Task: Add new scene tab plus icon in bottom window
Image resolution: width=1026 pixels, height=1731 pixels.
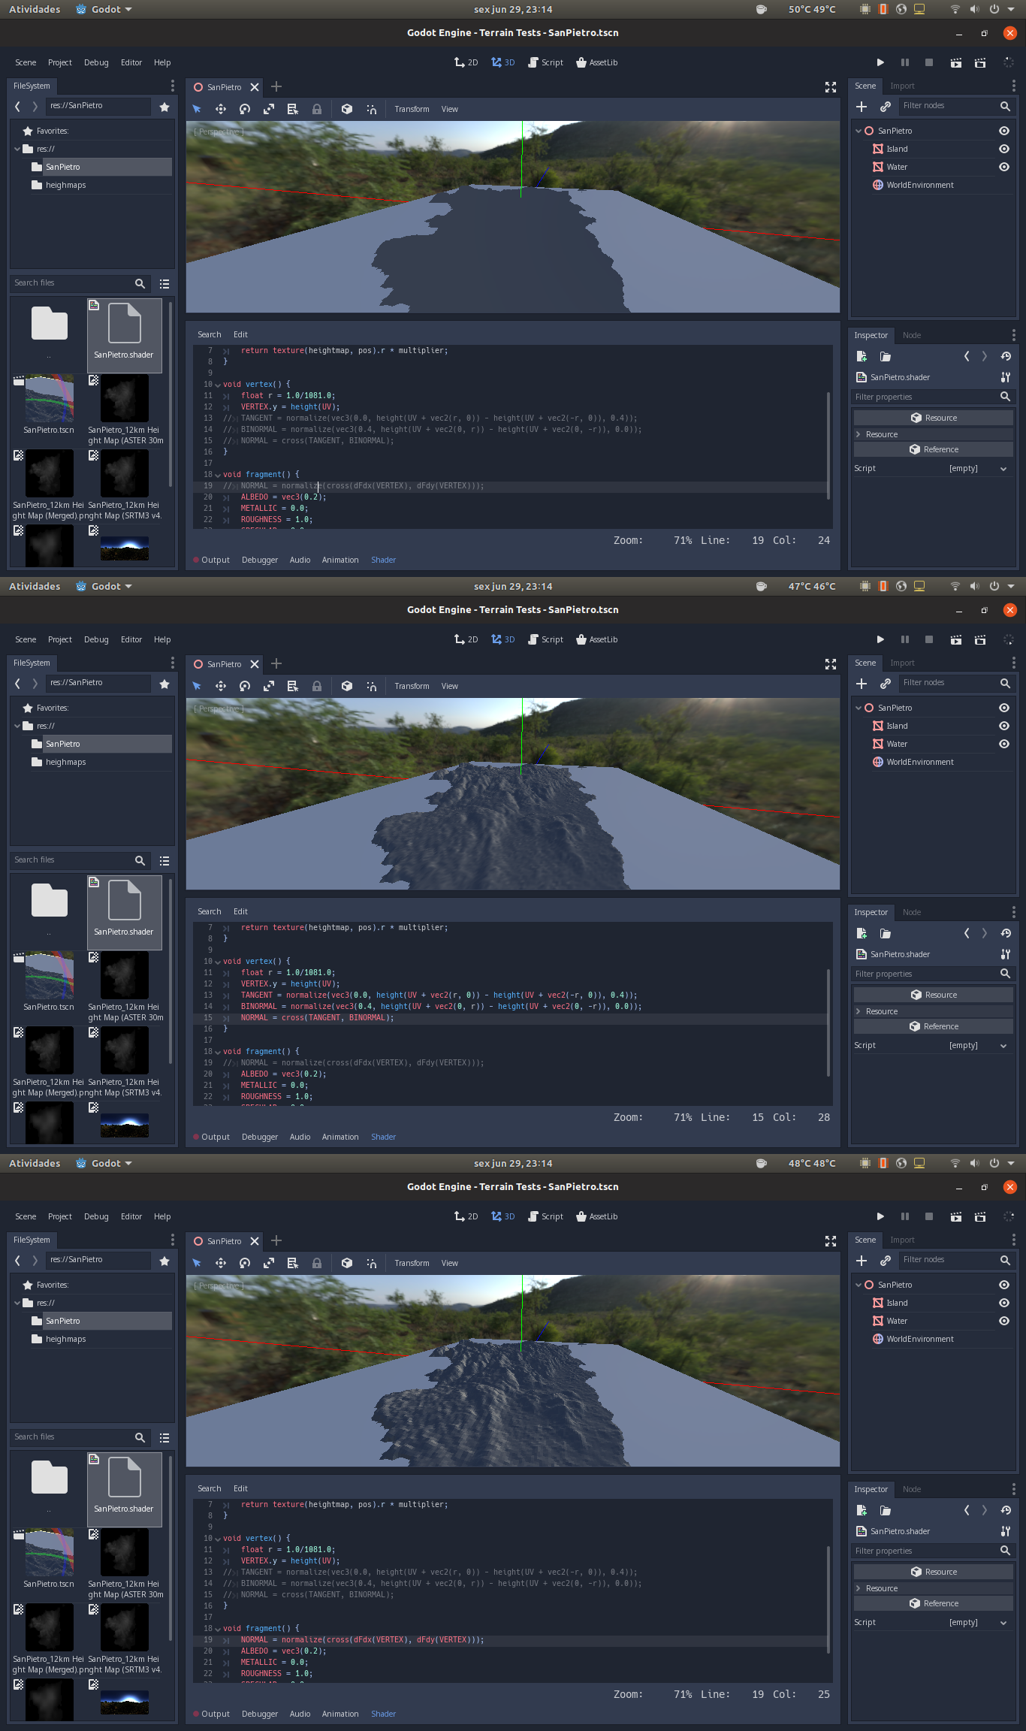Action: (x=276, y=1240)
